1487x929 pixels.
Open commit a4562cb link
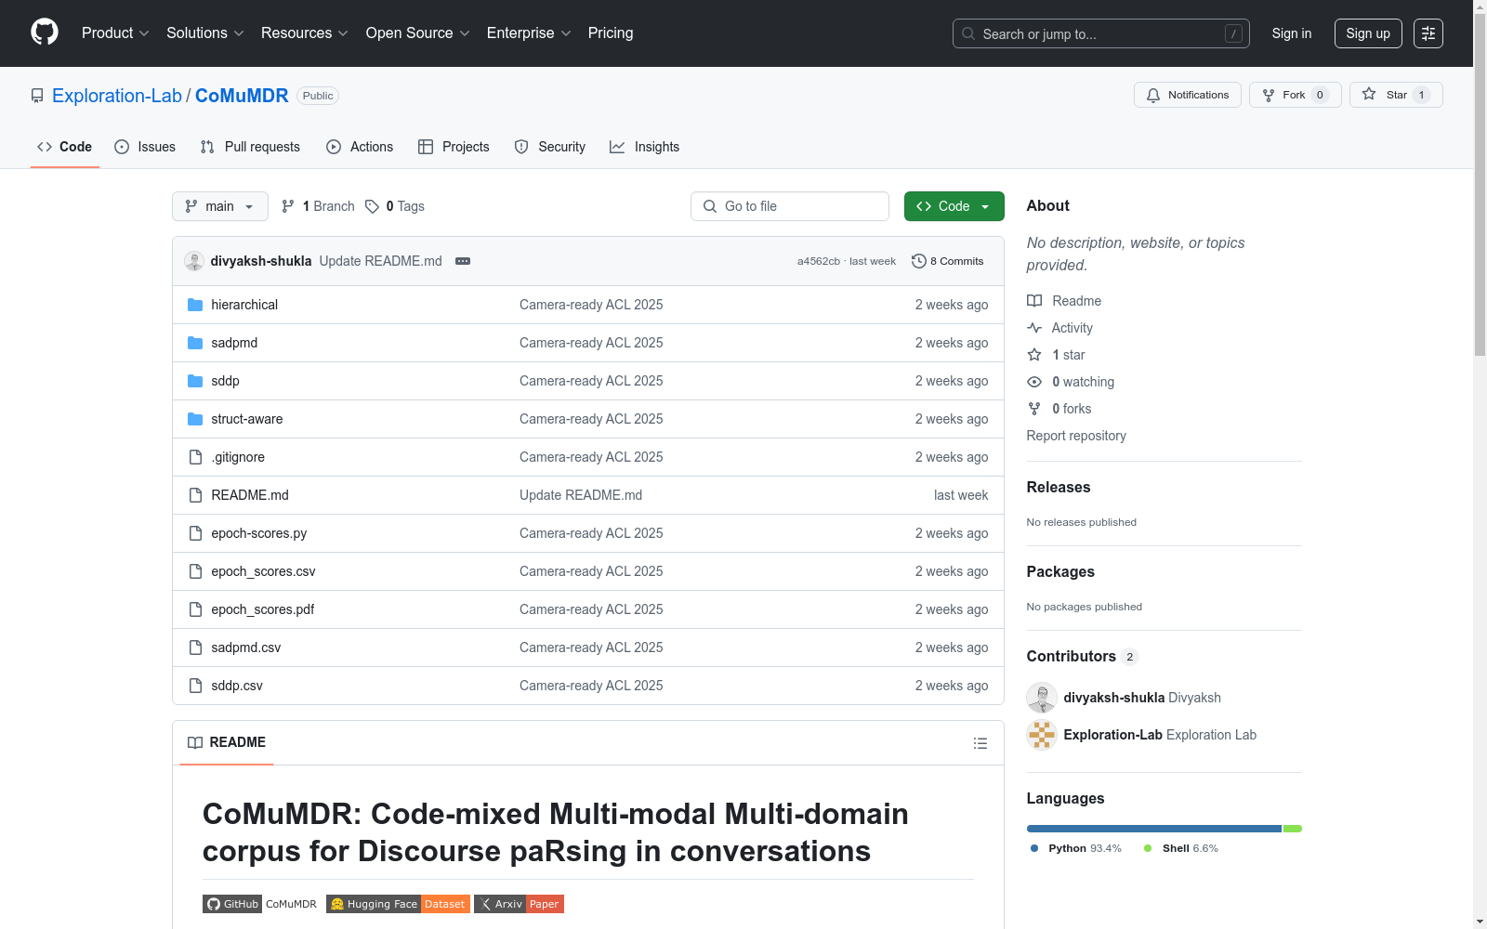click(x=818, y=261)
